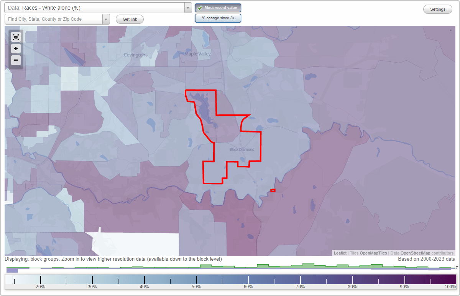Click the fullscreen map icon

(x=16, y=37)
